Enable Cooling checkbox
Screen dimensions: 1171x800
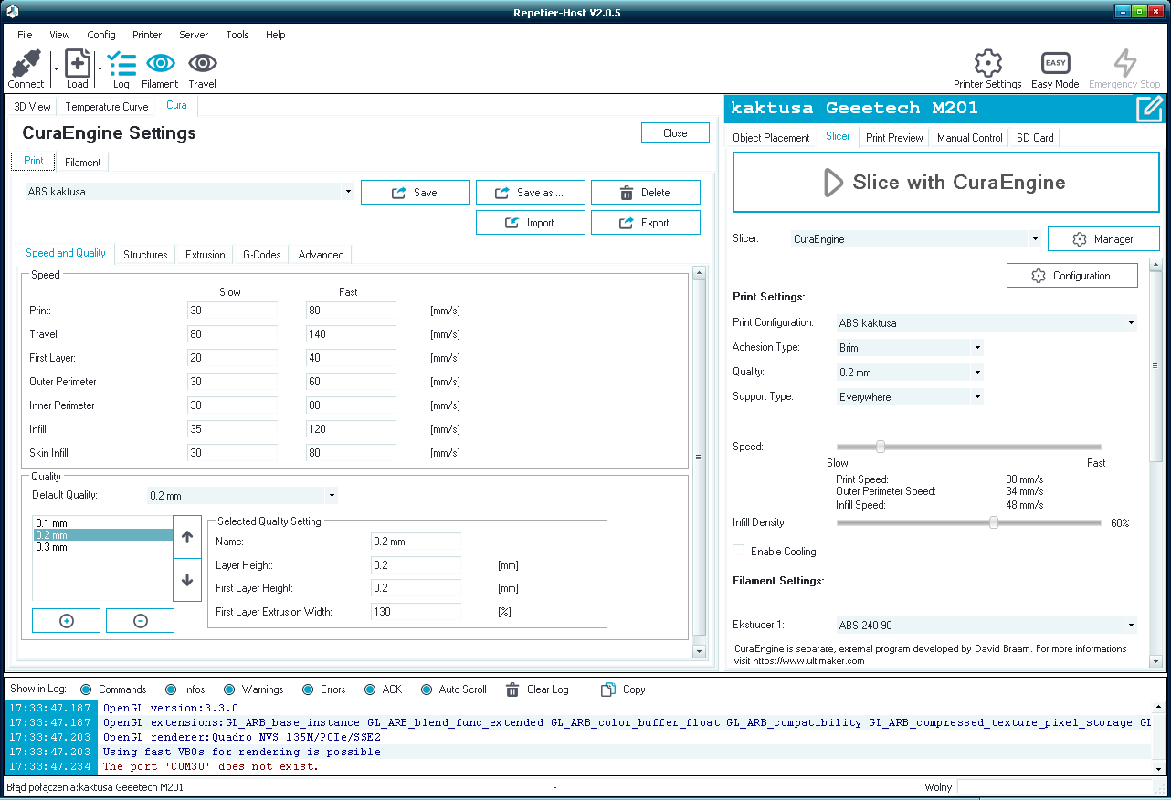tap(739, 551)
